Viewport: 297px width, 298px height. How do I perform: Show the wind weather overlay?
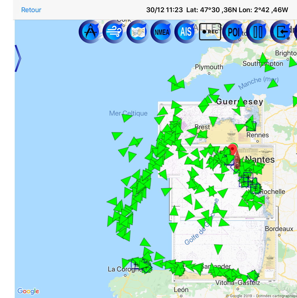tap(114, 32)
